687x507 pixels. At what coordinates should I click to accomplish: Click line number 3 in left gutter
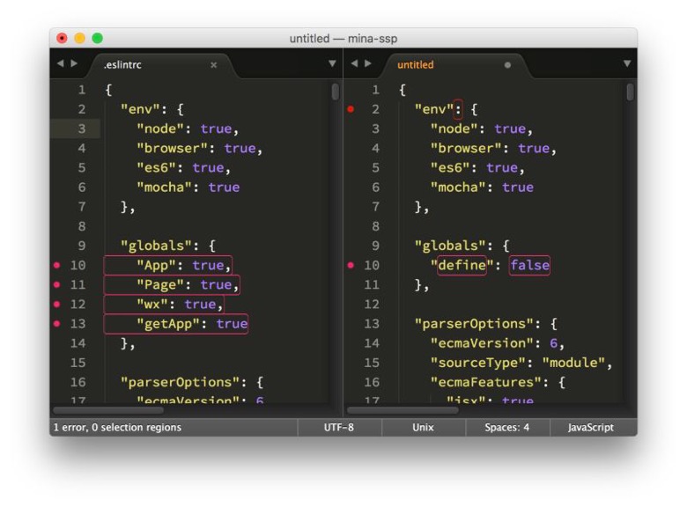82,129
